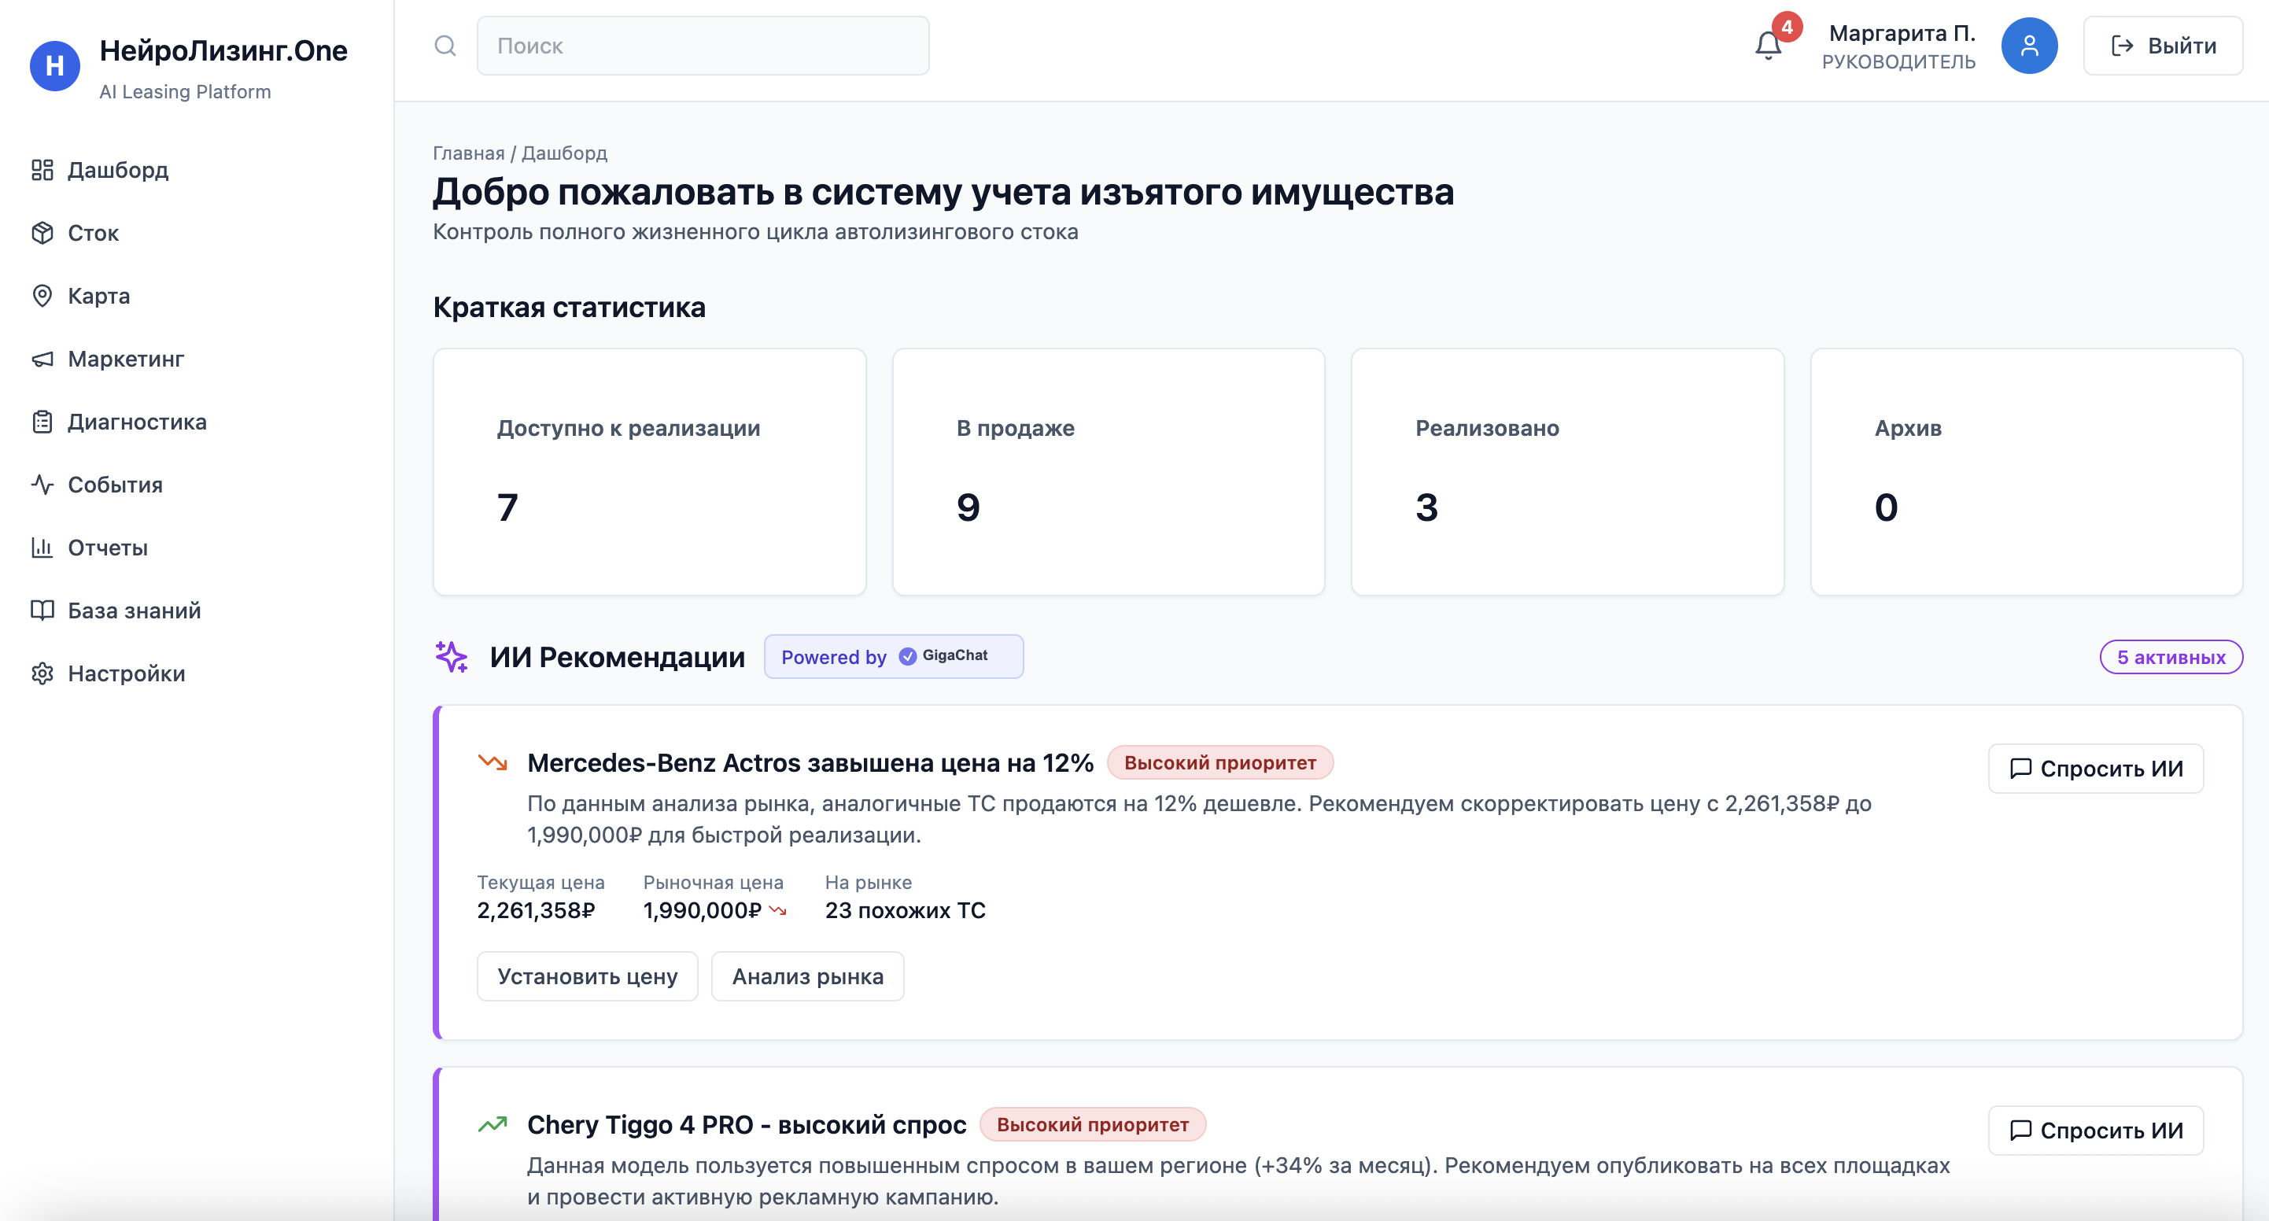Open the Диагностика clipboard icon
The width and height of the screenshot is (2269, 1221).
(x=43, y=421)
